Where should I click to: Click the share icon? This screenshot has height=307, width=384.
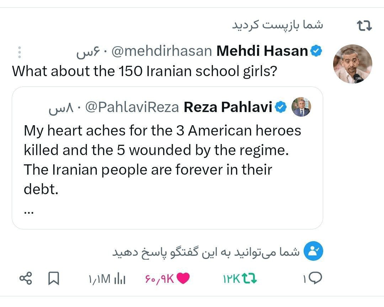pyautogui.click(x=26, y=278)
